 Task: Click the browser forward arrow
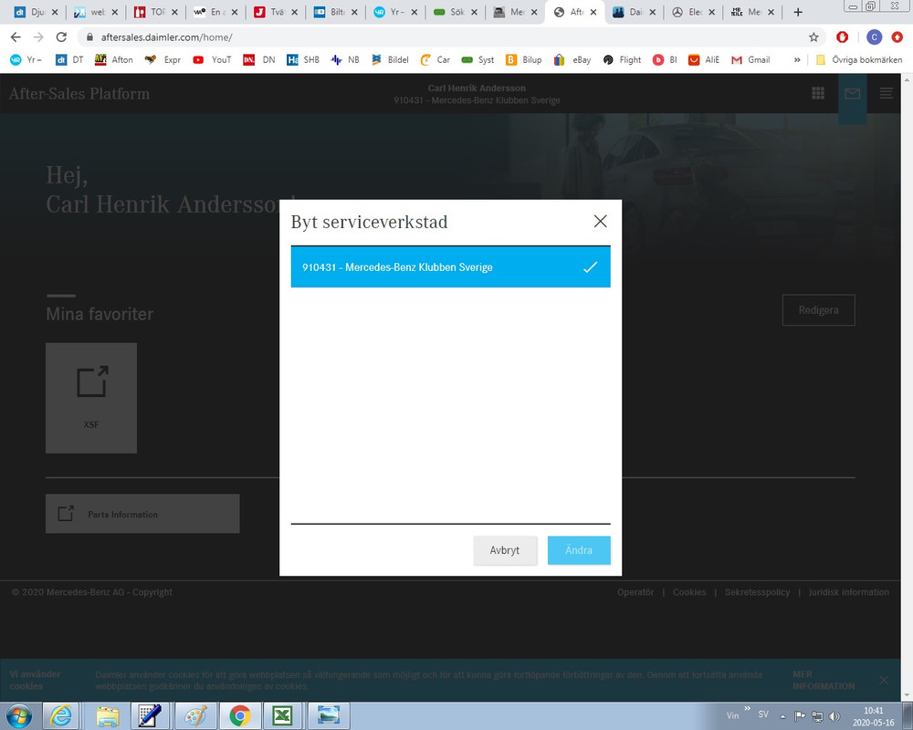[38, 37]
